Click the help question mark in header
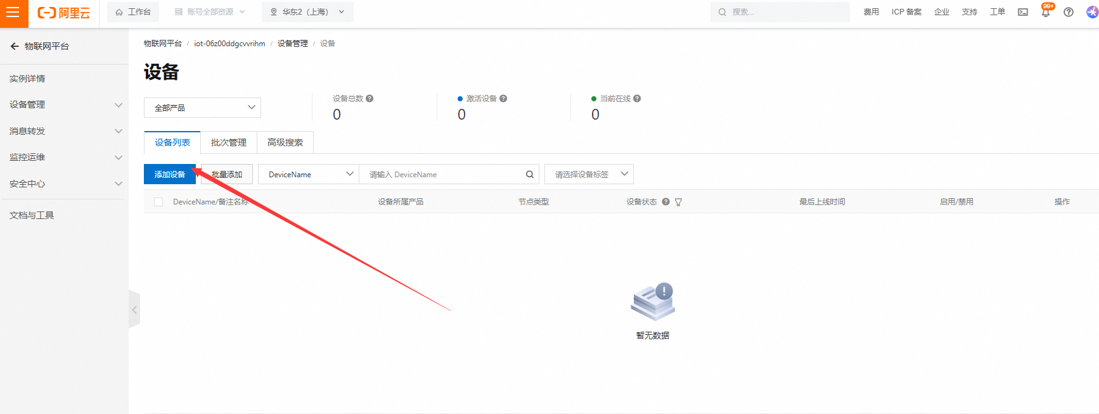1099x414 pixels. [x=1069, y=12]
